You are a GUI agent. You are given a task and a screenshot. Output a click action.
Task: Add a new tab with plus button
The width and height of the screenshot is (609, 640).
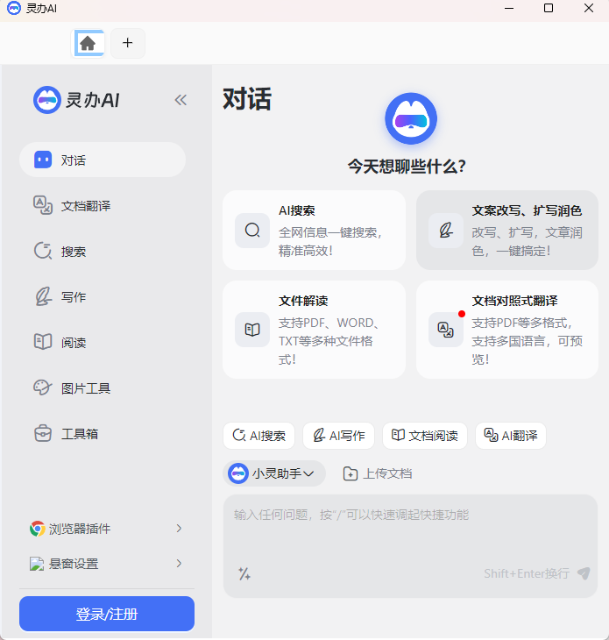coord(128,43)
